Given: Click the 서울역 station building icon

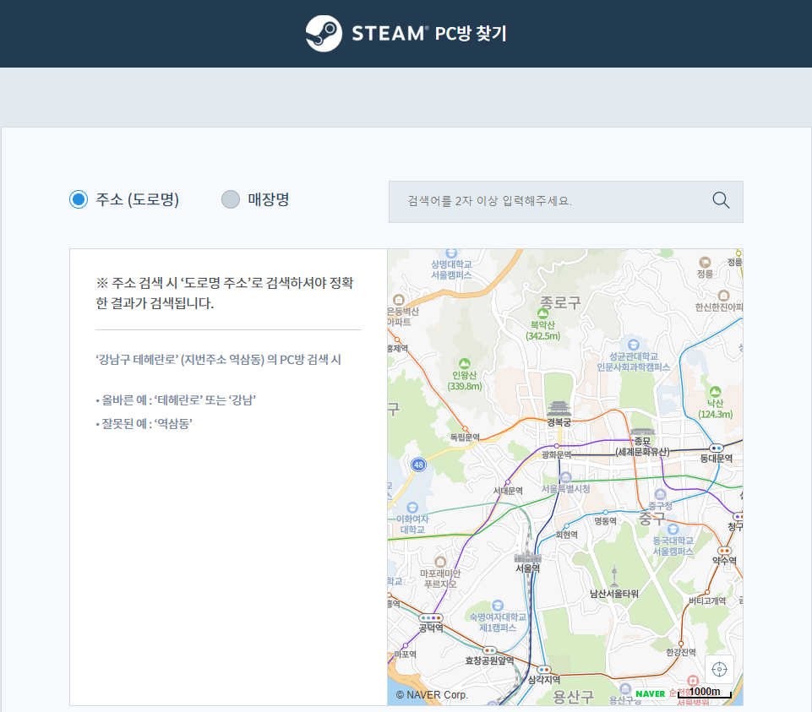Looking at the screenshot, I should click(x=528, y=557).
